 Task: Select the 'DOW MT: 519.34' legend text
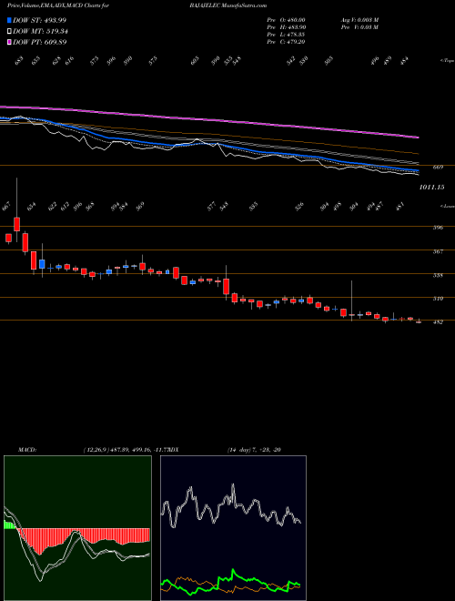[40, 32]
